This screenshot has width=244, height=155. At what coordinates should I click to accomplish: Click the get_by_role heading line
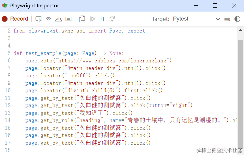click(x=131, y=120)
